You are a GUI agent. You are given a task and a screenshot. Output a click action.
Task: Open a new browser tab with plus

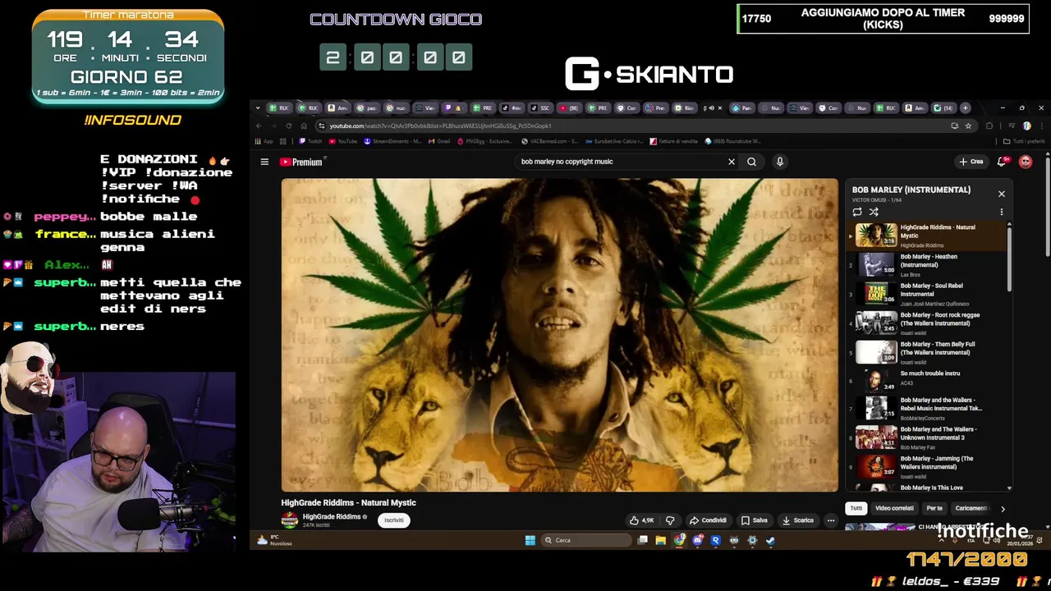click(966, 108)
